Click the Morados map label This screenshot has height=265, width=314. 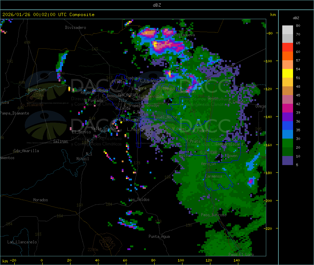(x=40, y=200)
